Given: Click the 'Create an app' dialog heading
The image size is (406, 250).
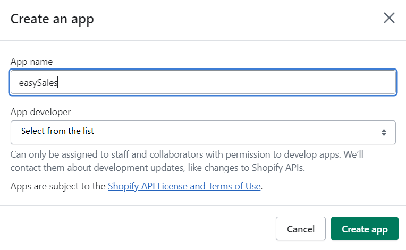Looking at the screenshot, I should pos(52,19).
